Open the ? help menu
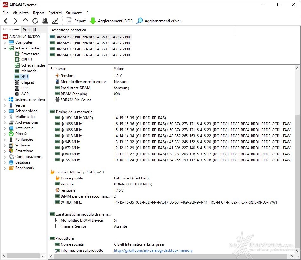Image resolution: width=301 pixels, height=260 pixels. coord(88,13)
